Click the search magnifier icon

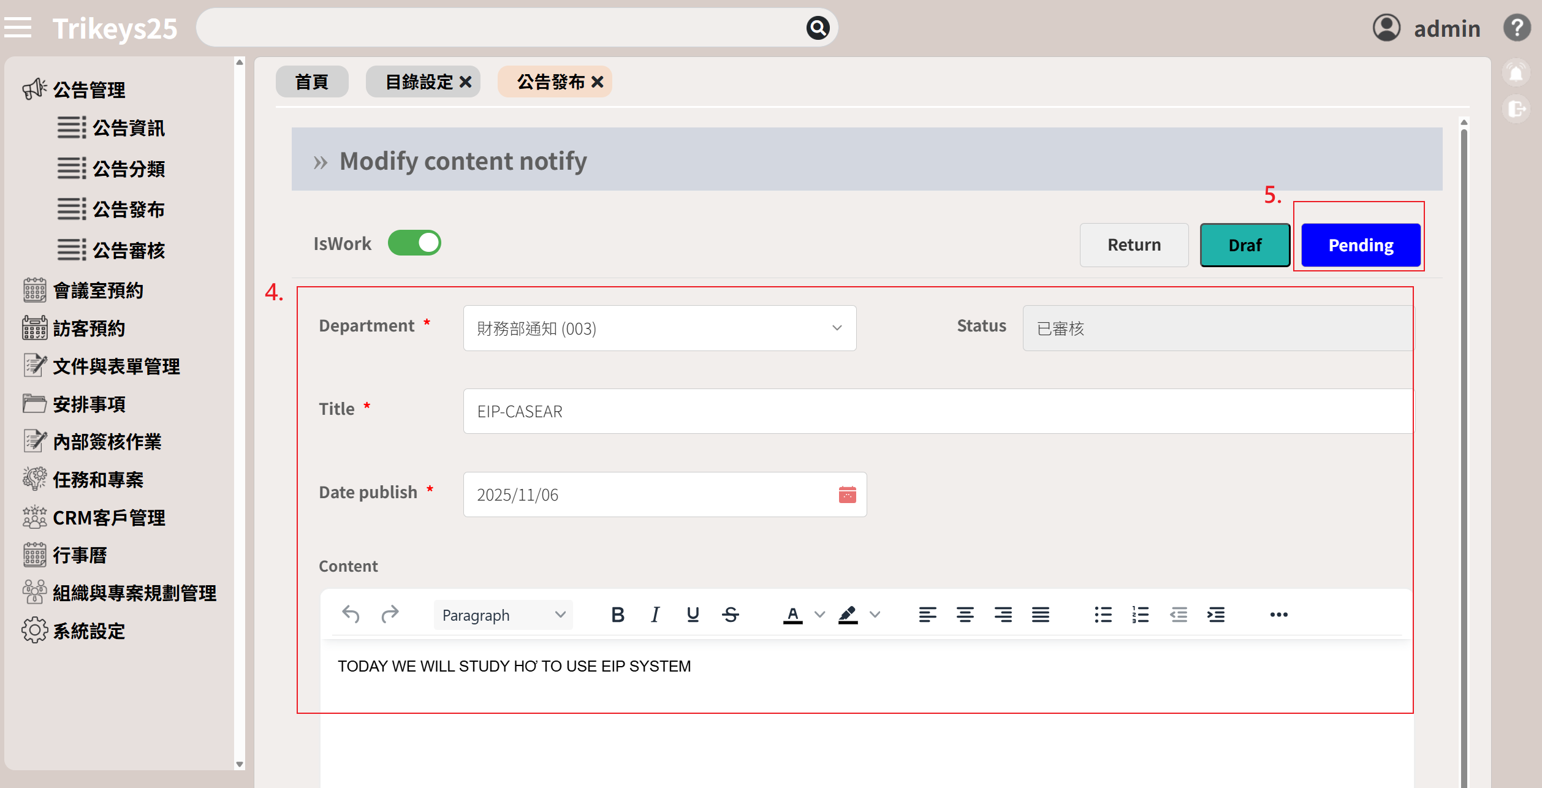click(x=818, y=28)
